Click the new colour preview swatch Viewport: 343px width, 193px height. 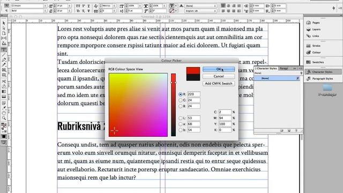(193, 70)
